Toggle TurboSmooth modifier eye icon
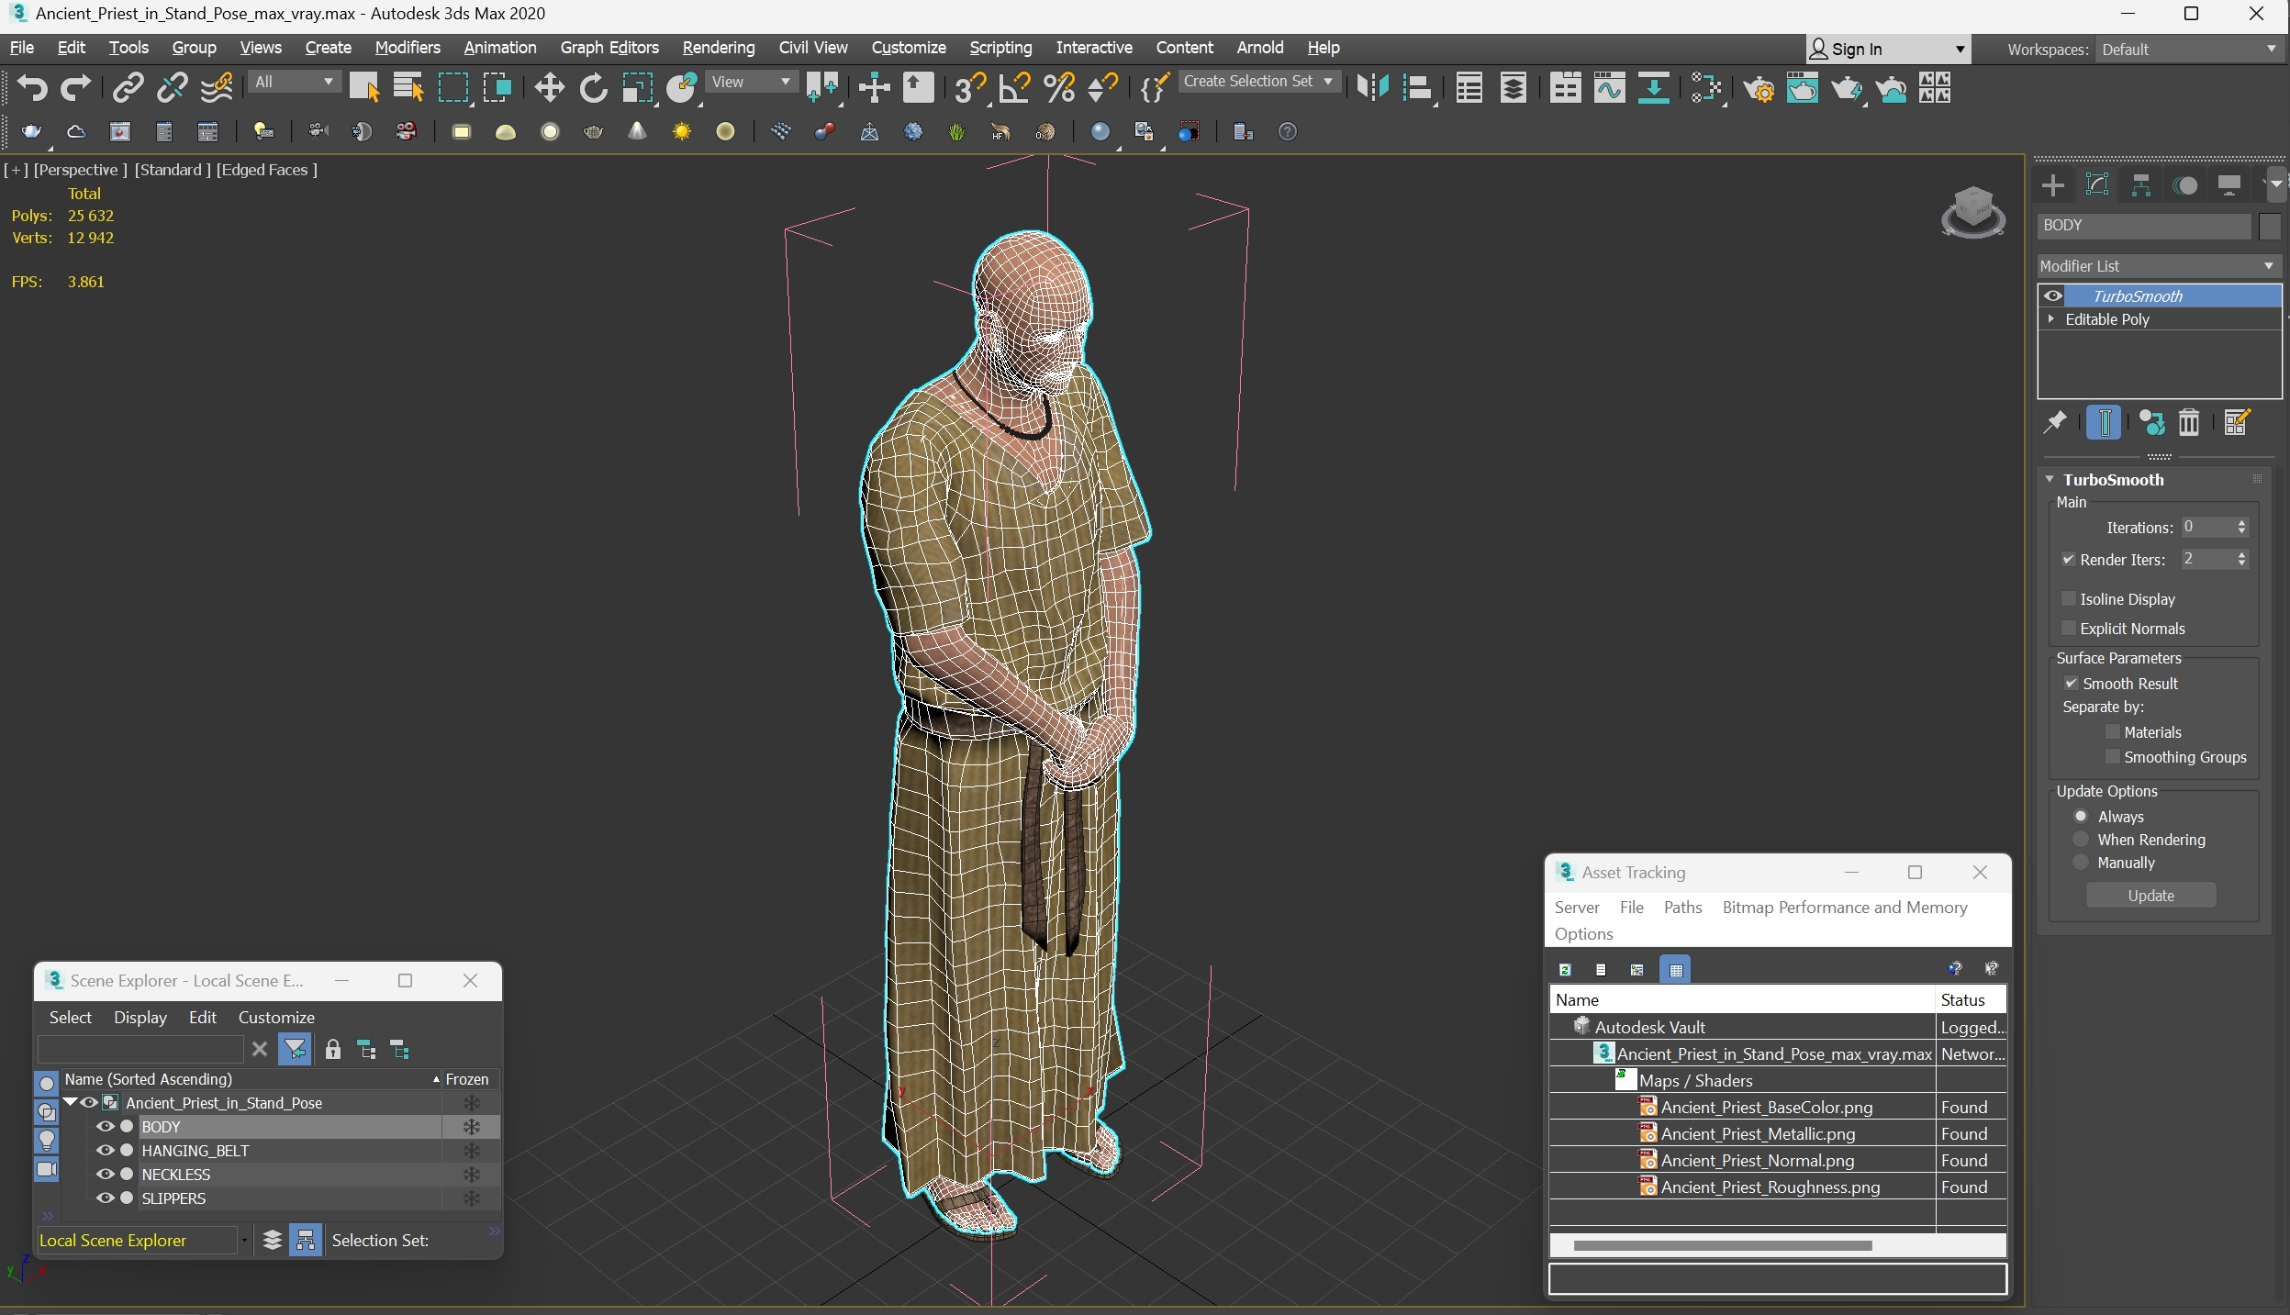This screenshot has width=2290, height=1315. pos(2053,295)
